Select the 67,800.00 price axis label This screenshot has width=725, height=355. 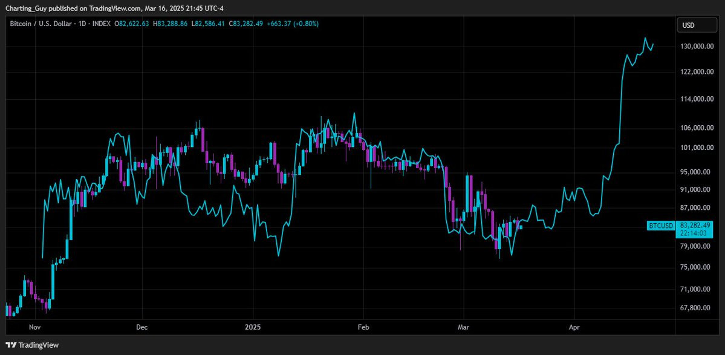(x=695, y=308)
